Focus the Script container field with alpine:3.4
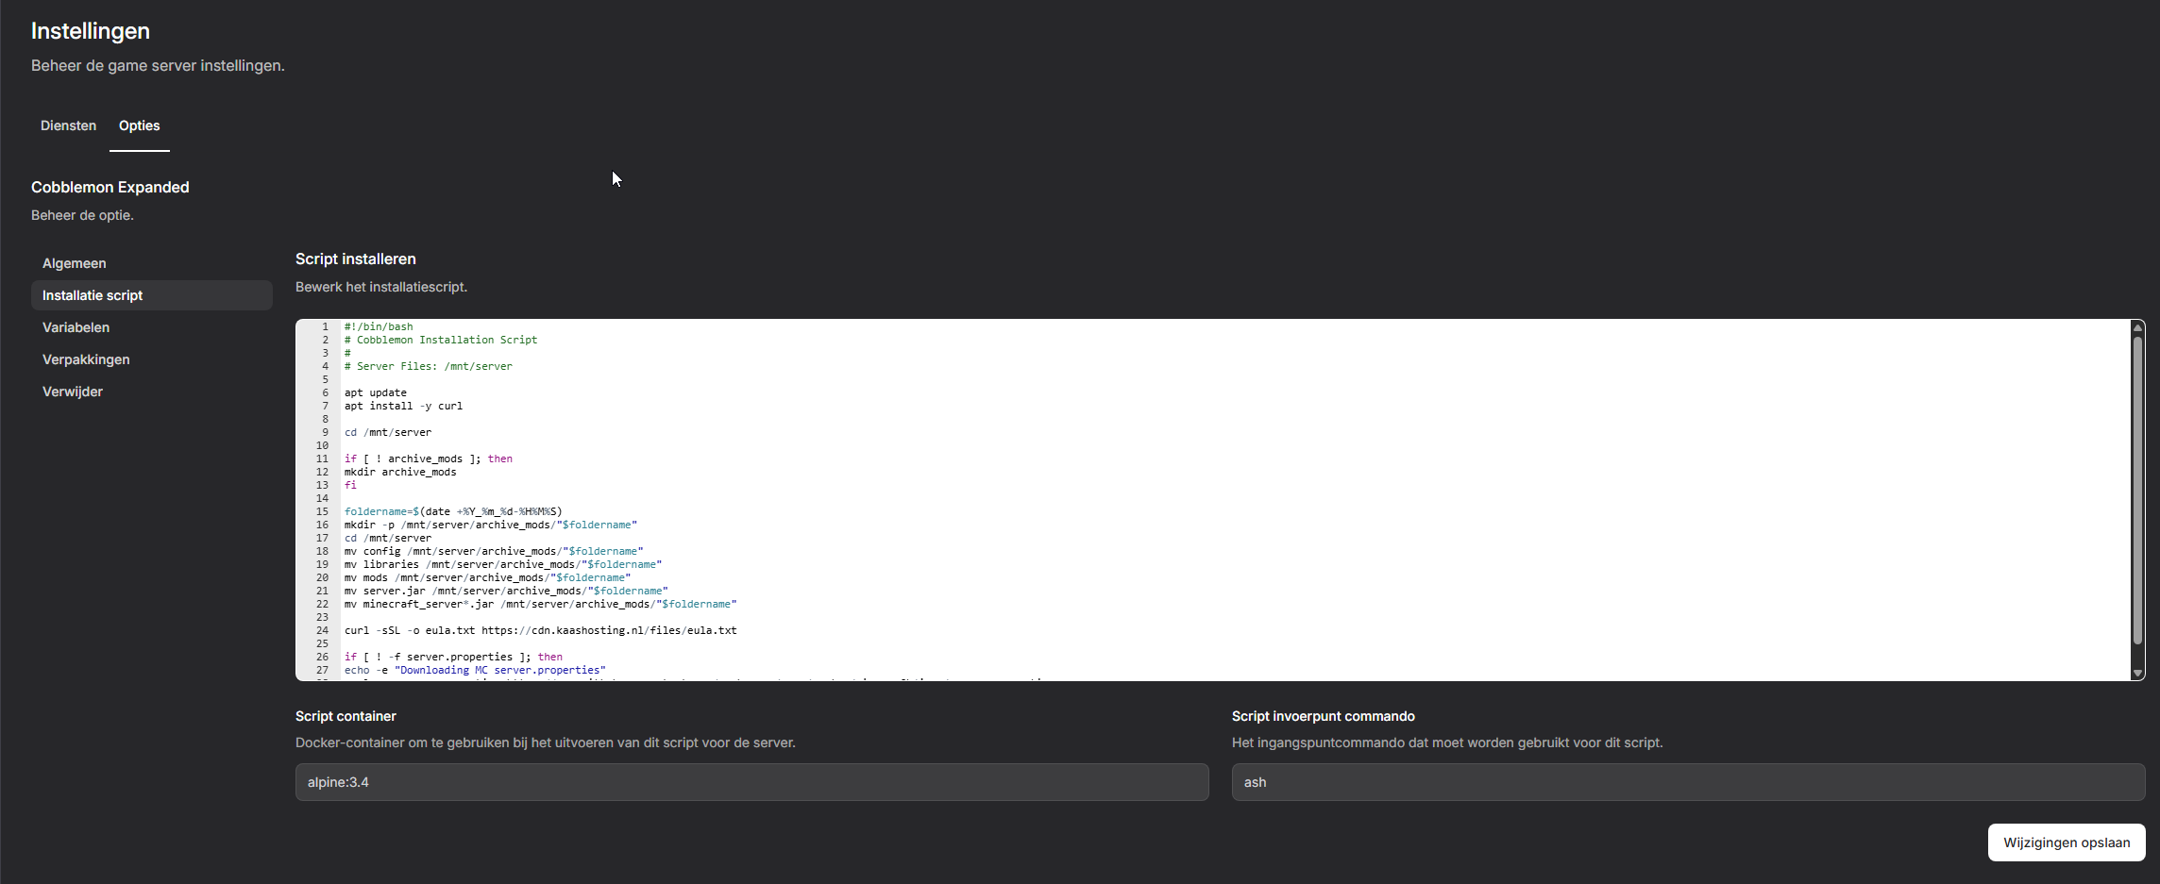The image size is (2160, 884). point(751,782)
